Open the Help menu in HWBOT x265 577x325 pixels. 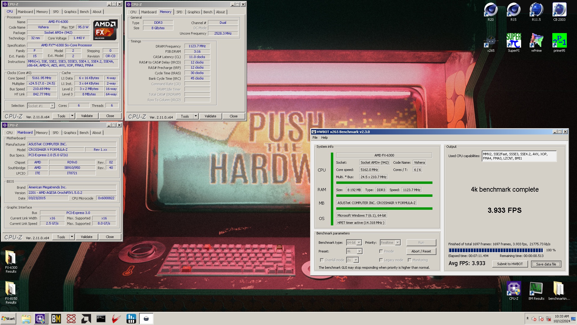pos(325,138)
